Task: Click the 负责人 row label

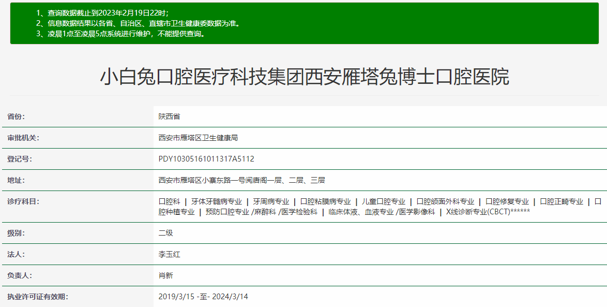Action: click(x=19, y=275)
